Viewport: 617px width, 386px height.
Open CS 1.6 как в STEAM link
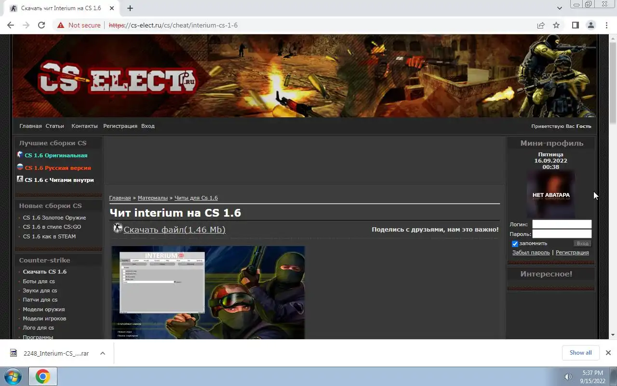point(49,236)
